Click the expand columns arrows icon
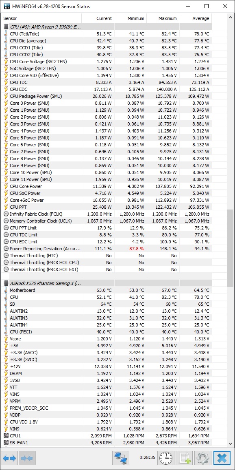 click(x=9, y=458)
